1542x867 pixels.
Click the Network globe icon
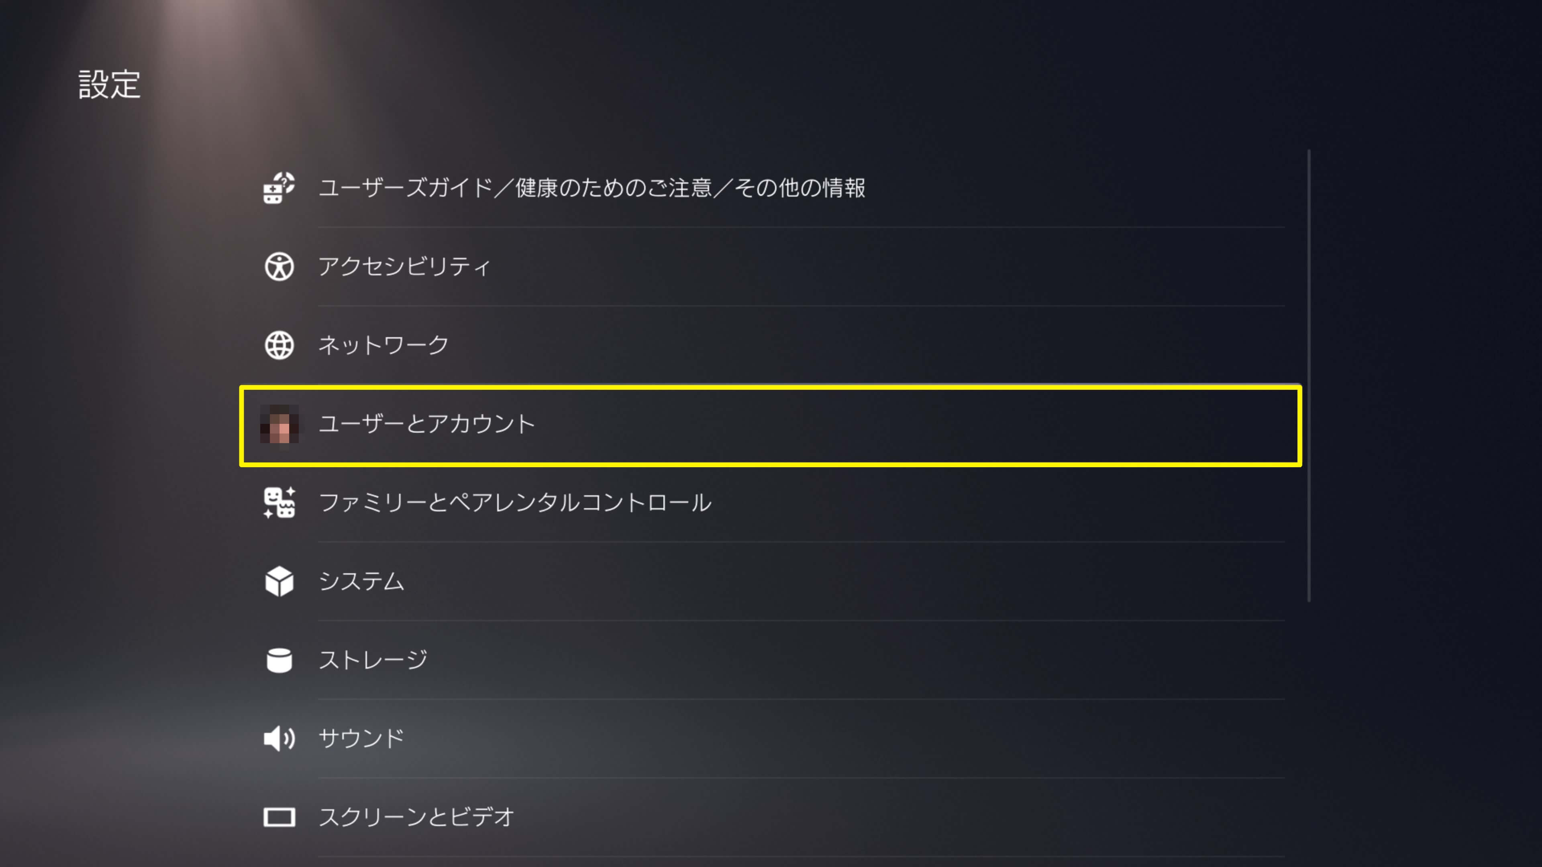[279, 345]
